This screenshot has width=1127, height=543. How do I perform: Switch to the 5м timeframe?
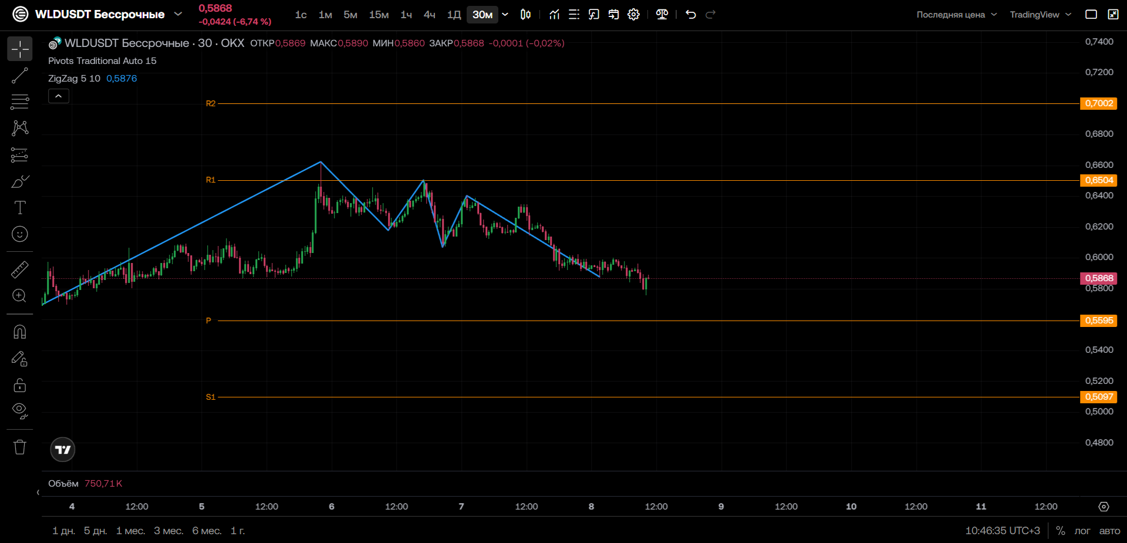pyautogui.click(x=350, y=15)
